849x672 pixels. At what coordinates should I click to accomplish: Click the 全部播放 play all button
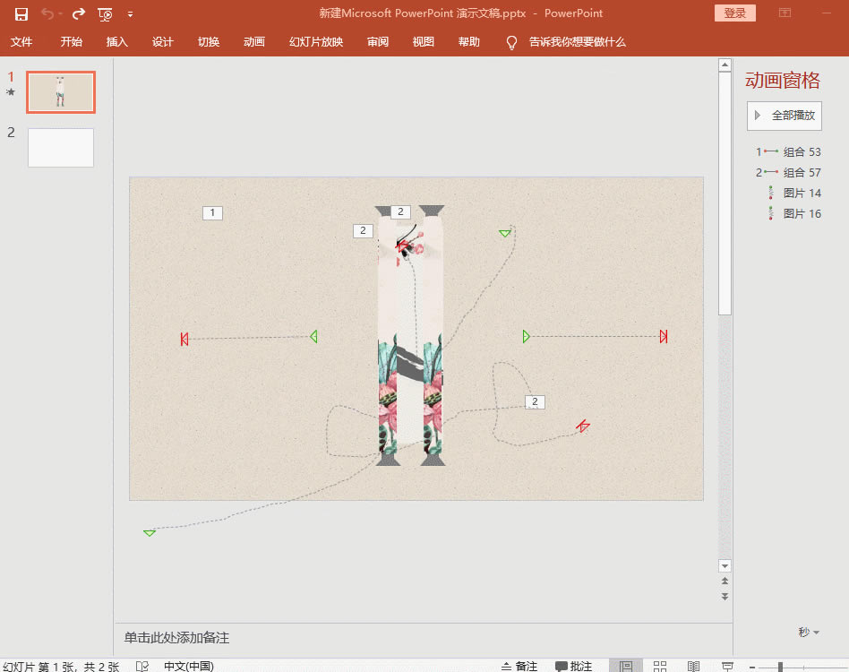(785, 116)
